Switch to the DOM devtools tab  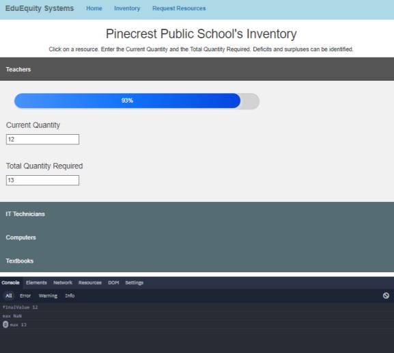click(113, 283)
